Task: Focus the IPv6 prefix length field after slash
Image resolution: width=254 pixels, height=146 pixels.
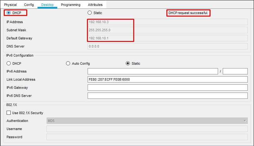Action: [x=235, y=71]
